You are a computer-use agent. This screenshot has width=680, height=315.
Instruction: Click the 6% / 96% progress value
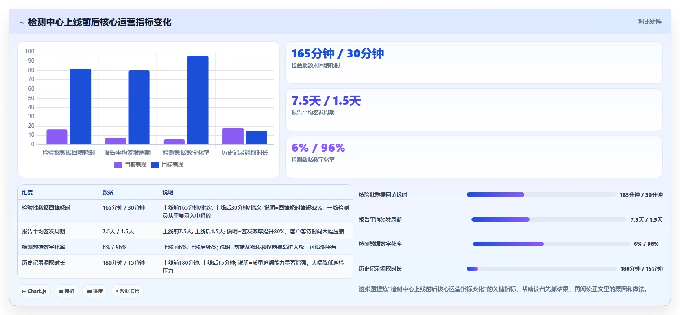[x=646, y=244]
